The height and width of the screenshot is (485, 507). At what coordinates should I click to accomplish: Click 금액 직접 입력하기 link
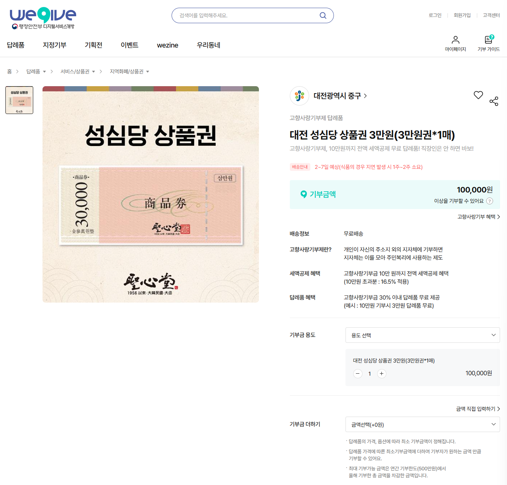pyautogui.click(x=478, y=409)
